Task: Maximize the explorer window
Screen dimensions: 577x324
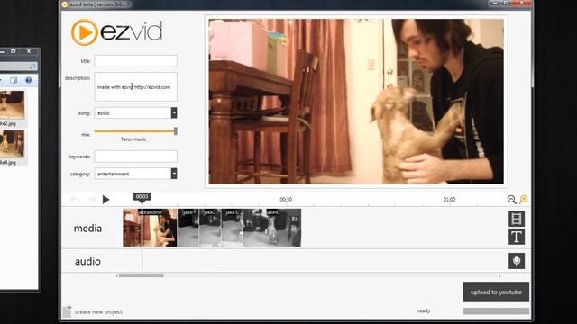Action: (14, 51)
